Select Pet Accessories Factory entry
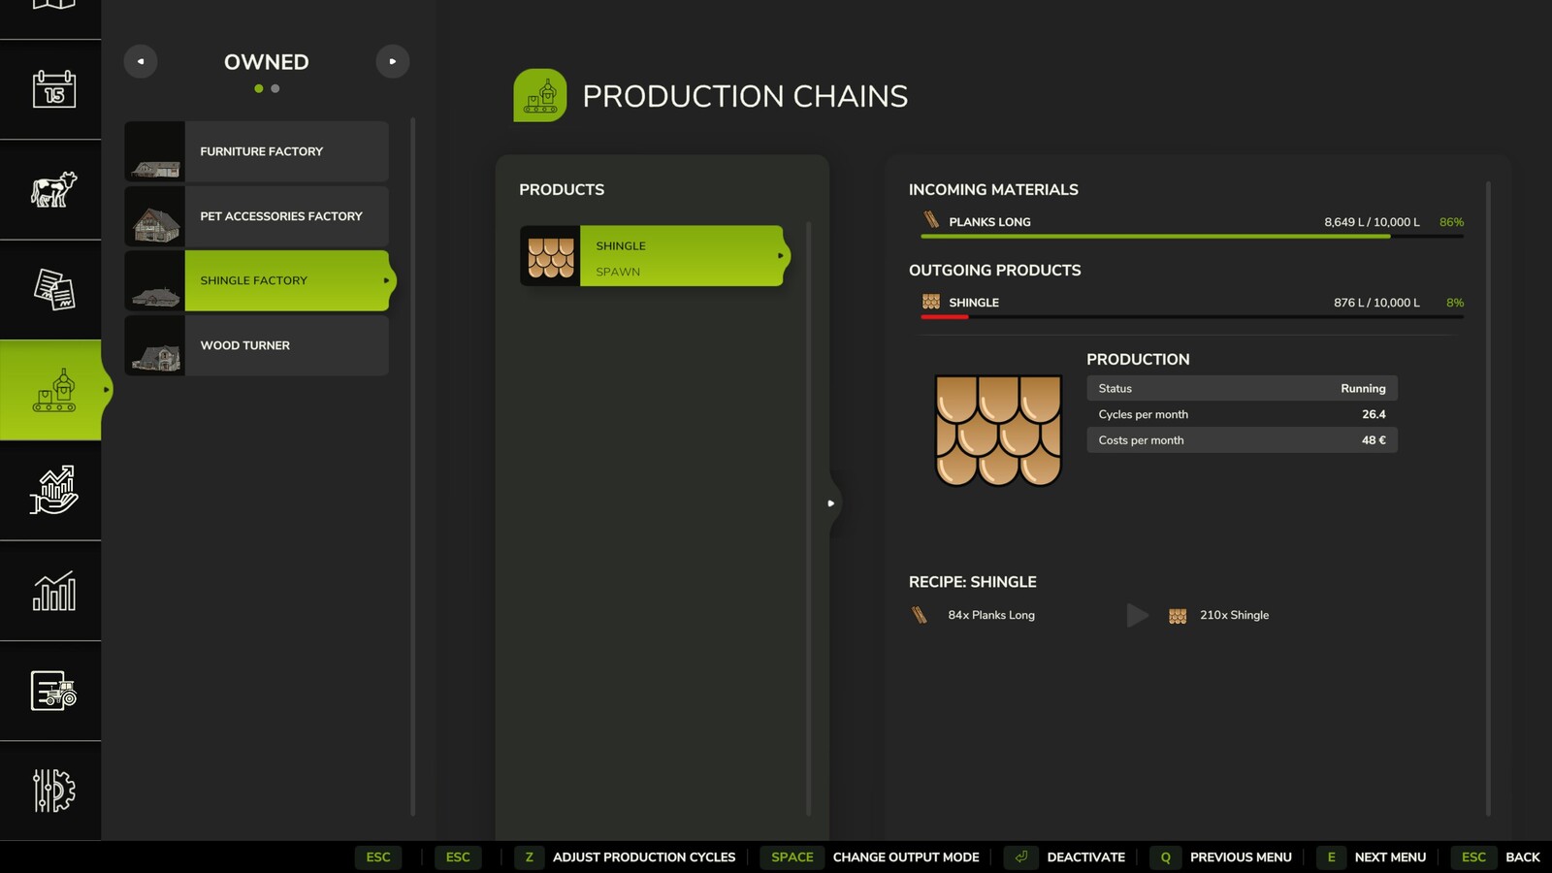Screen dimensions: 1552x873 coord(257,216)
